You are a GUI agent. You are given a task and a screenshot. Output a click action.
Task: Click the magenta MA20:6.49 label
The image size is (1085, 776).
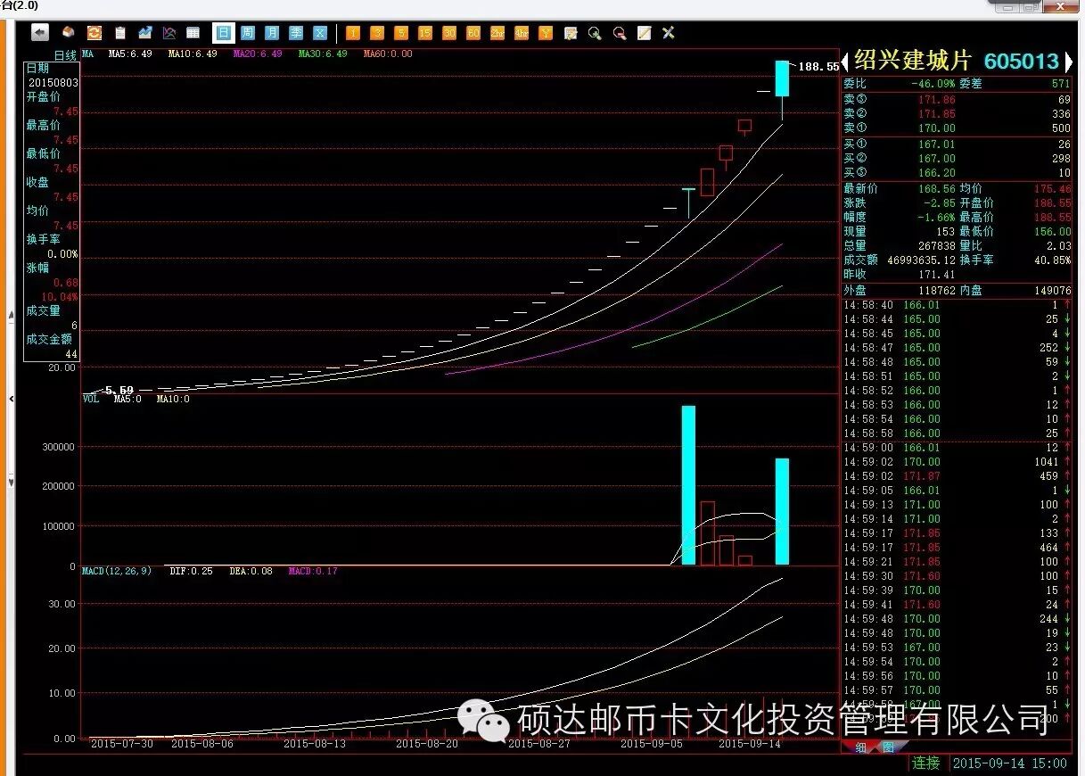click(258, 54)
